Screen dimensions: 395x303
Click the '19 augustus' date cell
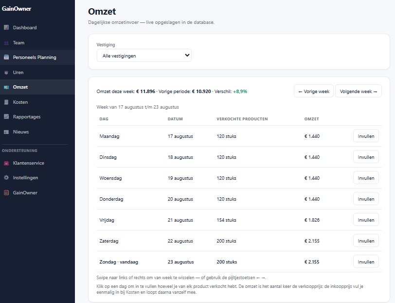[180, 178]
